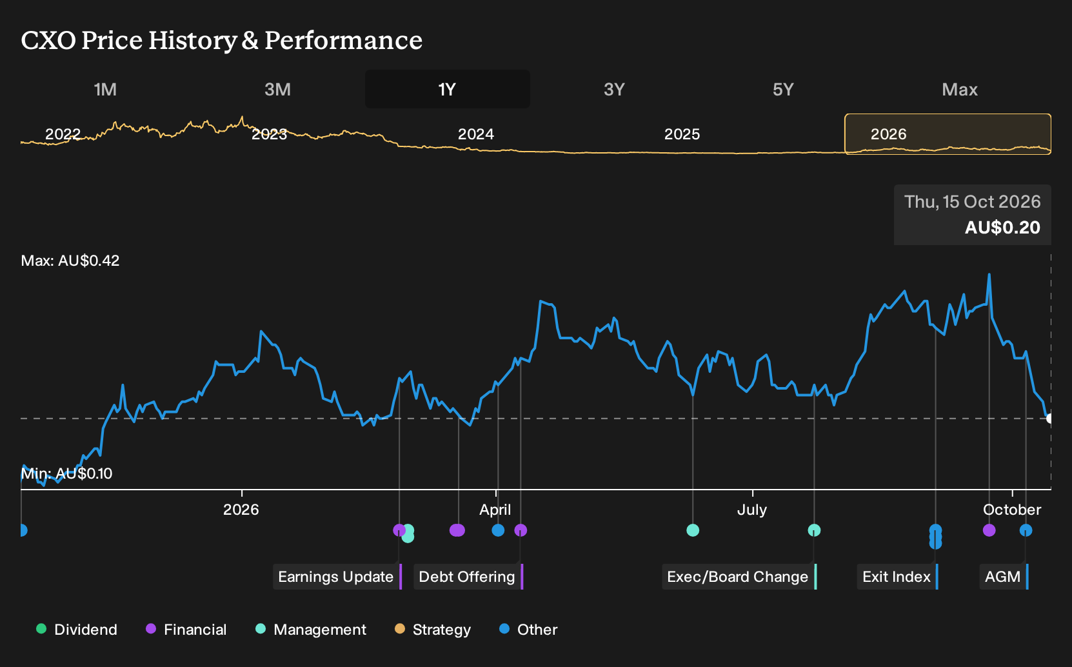
Task: Open the Debt Offering event label
Action: [x=468, y=577]
